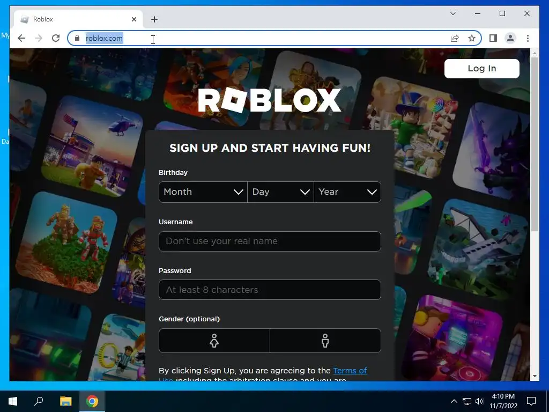Click the browser forward arrow

pyautogui.click(x=39, y=38)
